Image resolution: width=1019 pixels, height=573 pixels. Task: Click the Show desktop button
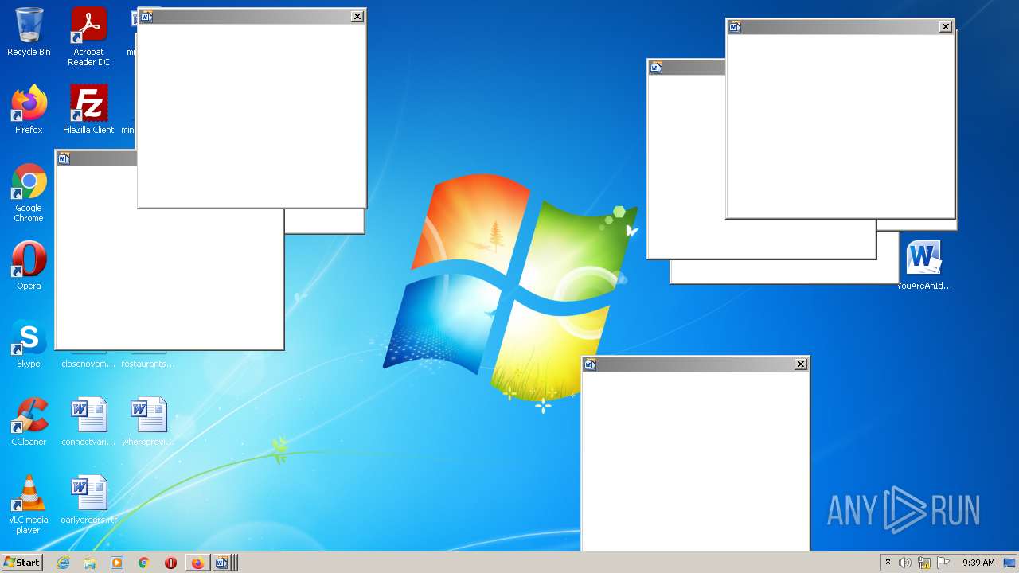pyautogui.click(x=1010, y=563)
